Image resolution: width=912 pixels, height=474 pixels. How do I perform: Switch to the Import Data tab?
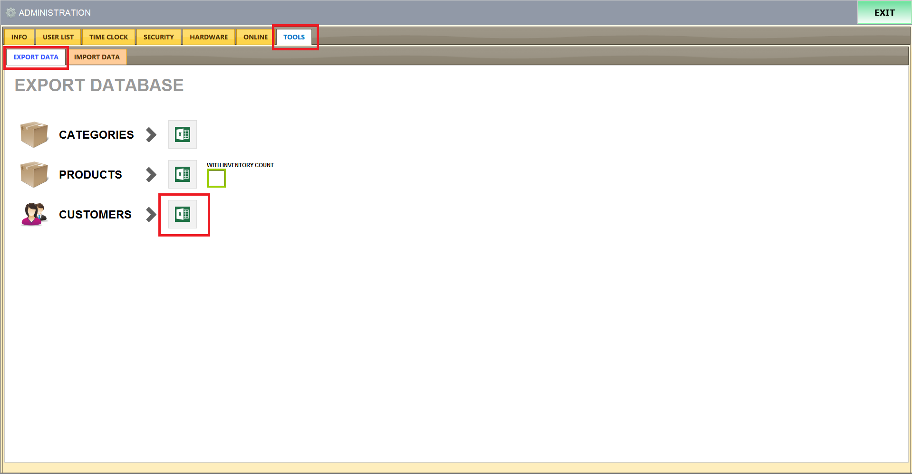point(97,57)
